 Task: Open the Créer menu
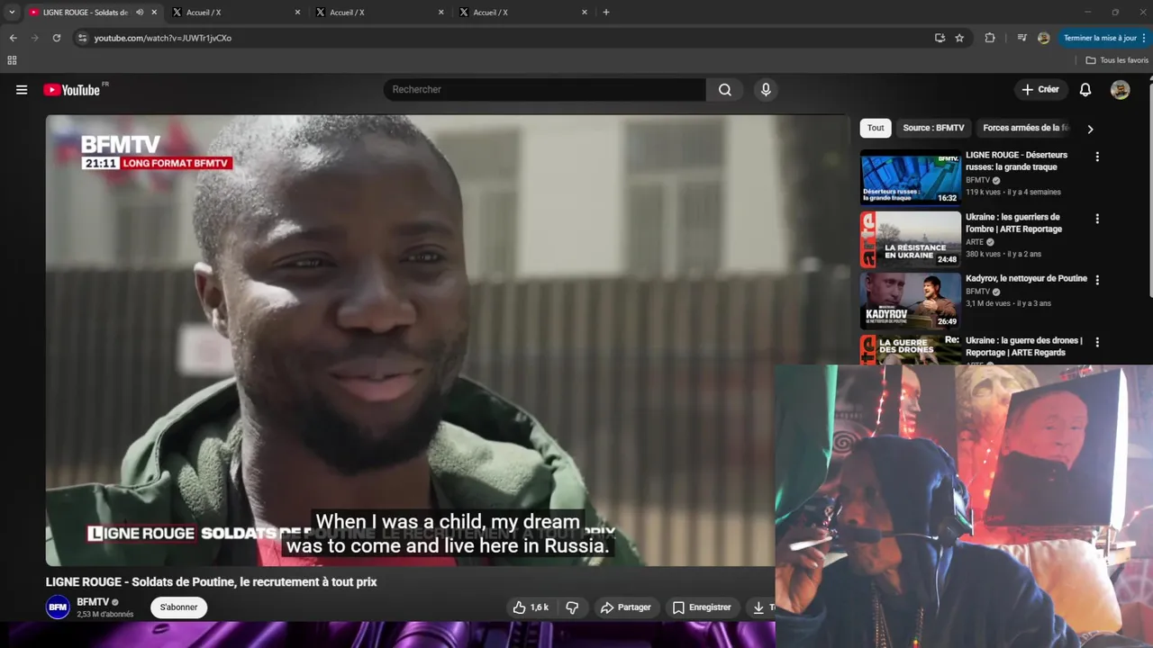tap(1040, 90)
